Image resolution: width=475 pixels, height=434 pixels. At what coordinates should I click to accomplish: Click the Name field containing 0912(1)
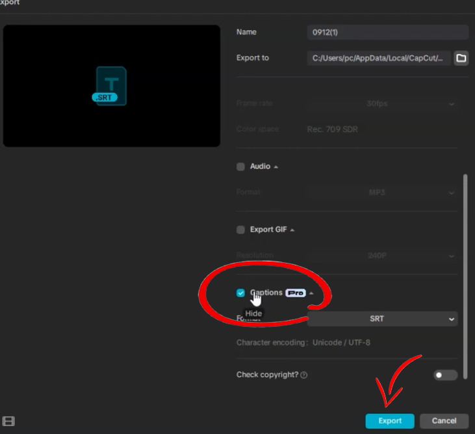pyautogui.click(x=387, y=32)
